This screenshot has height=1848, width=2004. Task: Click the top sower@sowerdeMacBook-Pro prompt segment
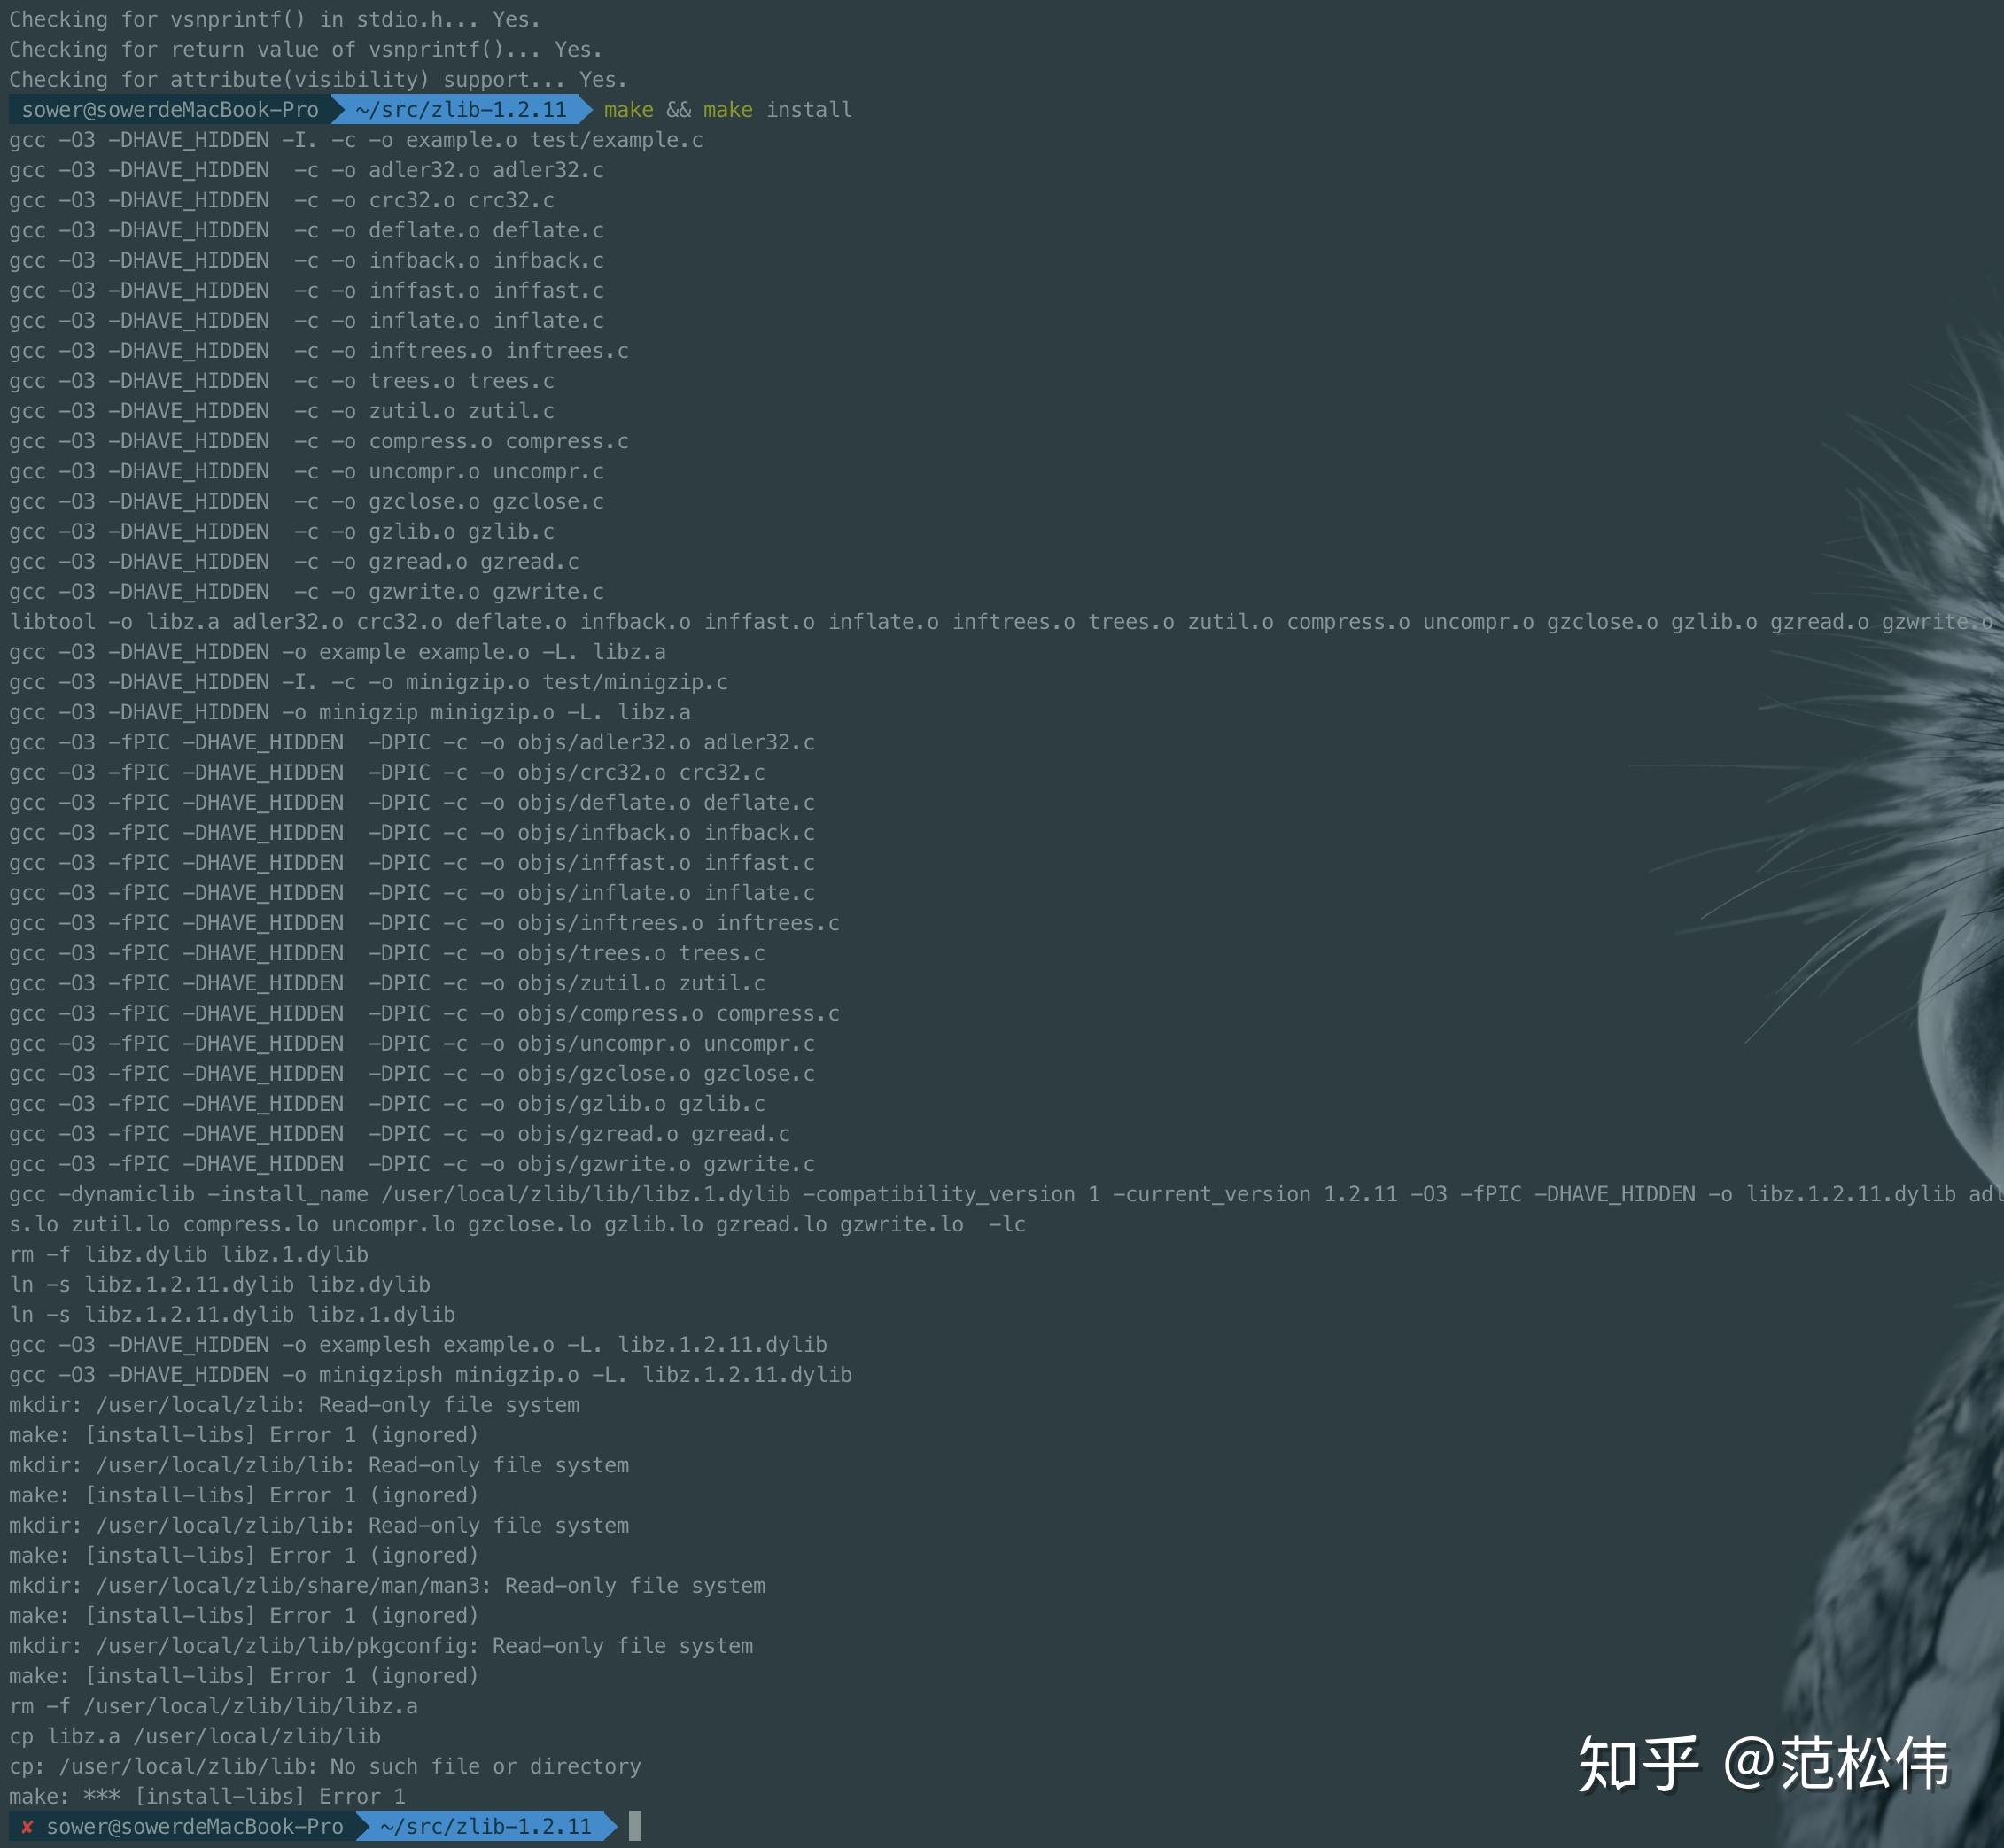pyautogui.click(x=170, y=110)
